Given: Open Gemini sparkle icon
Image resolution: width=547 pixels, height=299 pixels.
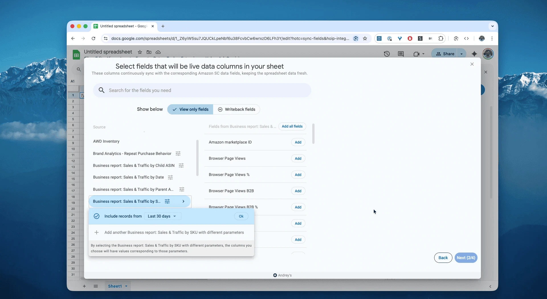Looking at the screenshot, I should click(x=474, y=54).
